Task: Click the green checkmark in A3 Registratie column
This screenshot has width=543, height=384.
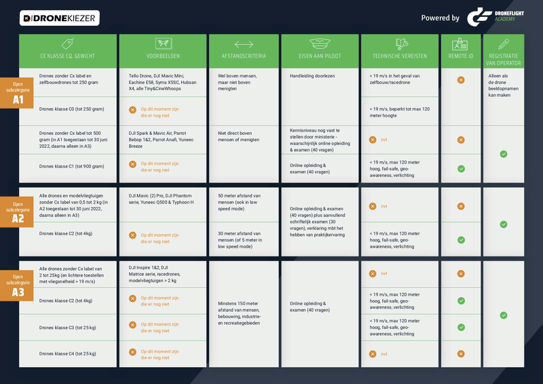Action: [503, 315]
